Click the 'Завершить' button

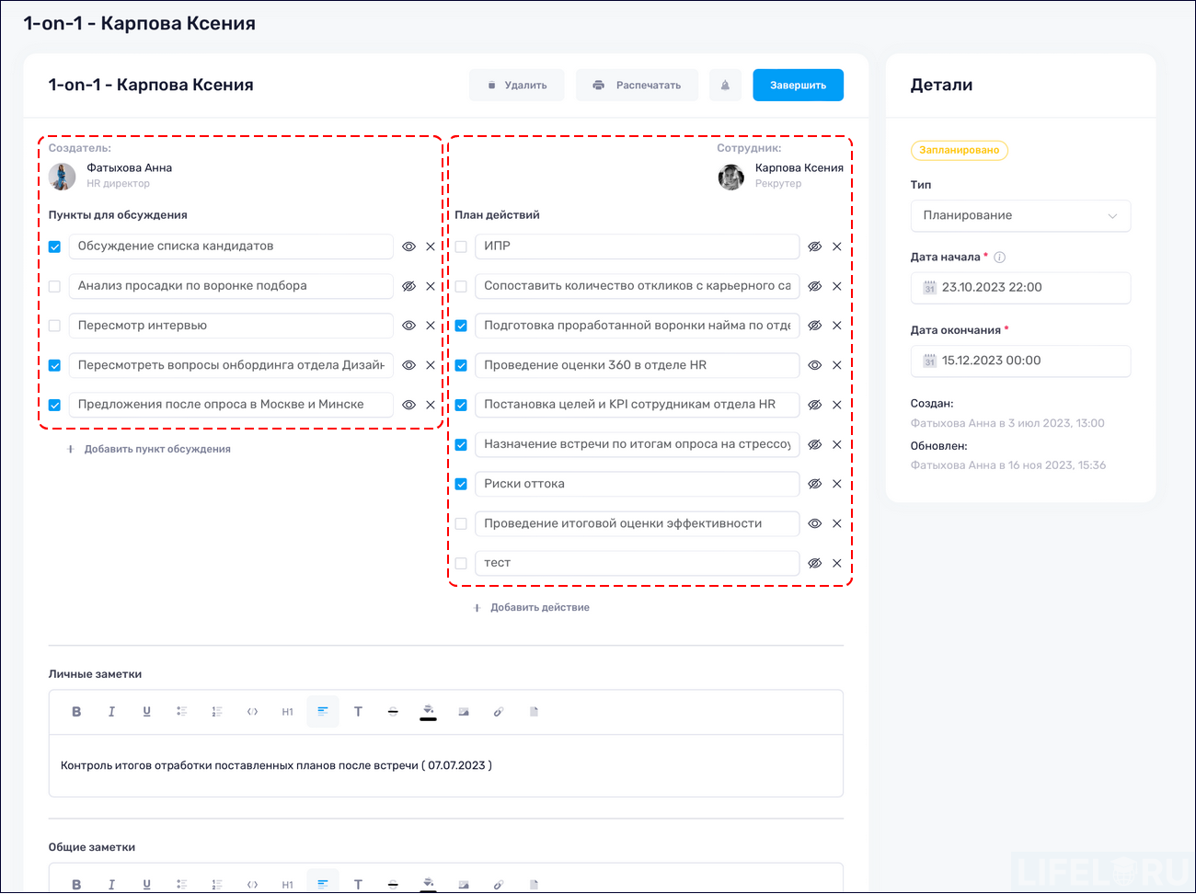798,85
